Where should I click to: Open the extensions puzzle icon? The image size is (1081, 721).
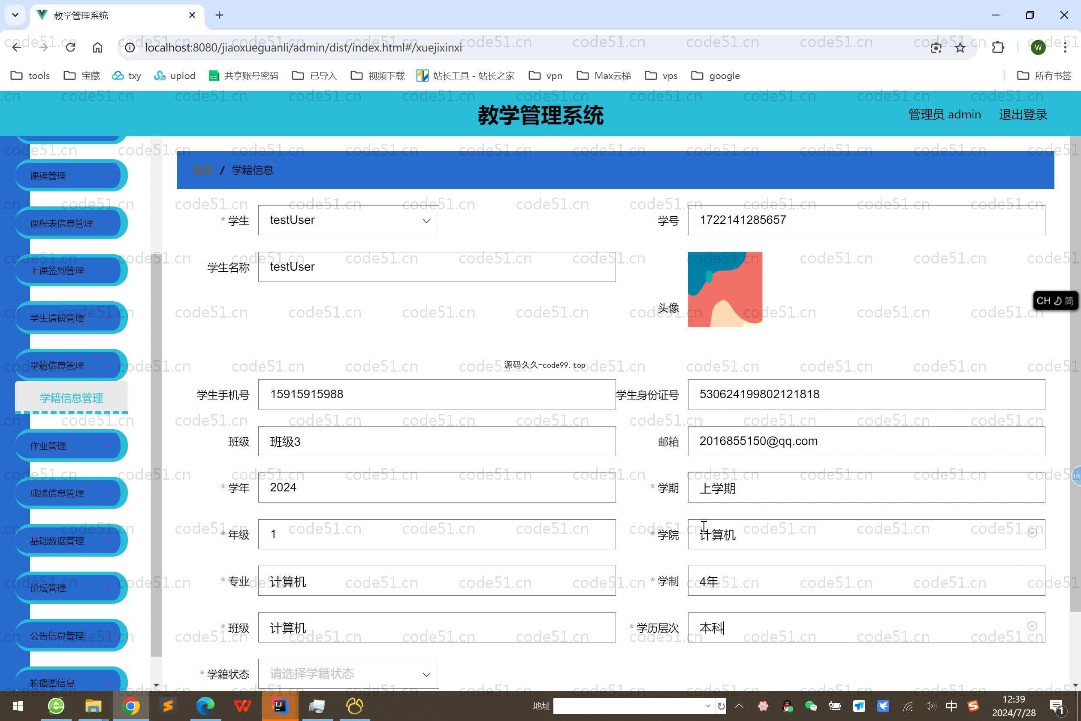(x=998, y=47)
